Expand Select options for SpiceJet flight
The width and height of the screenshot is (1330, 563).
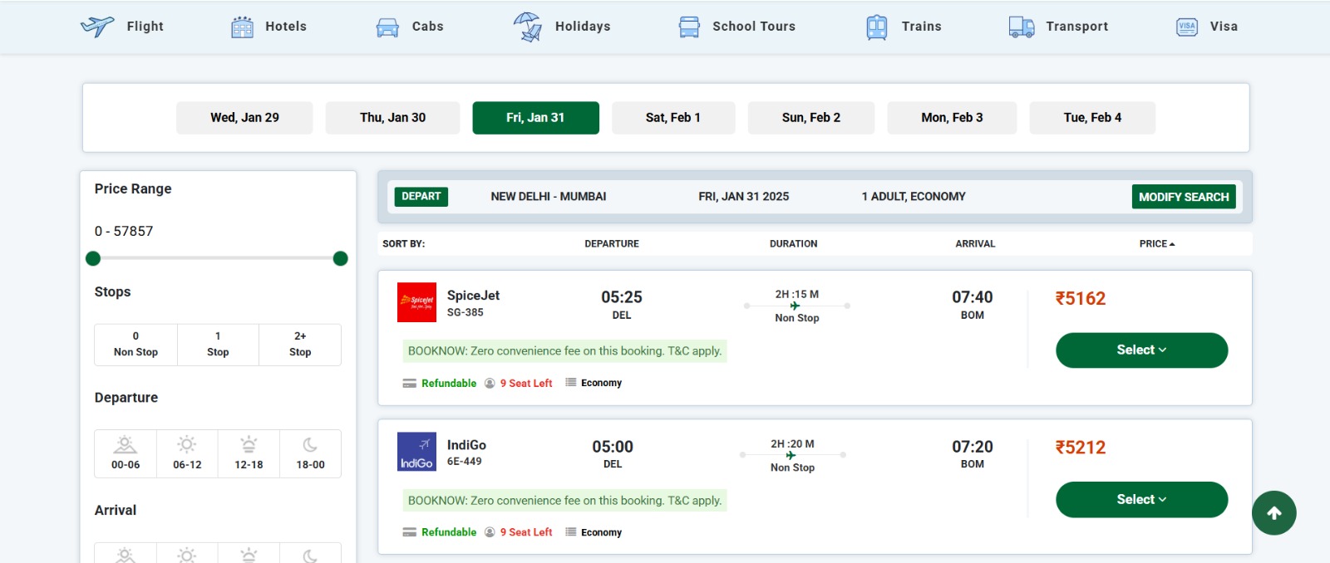(1141, 350)
